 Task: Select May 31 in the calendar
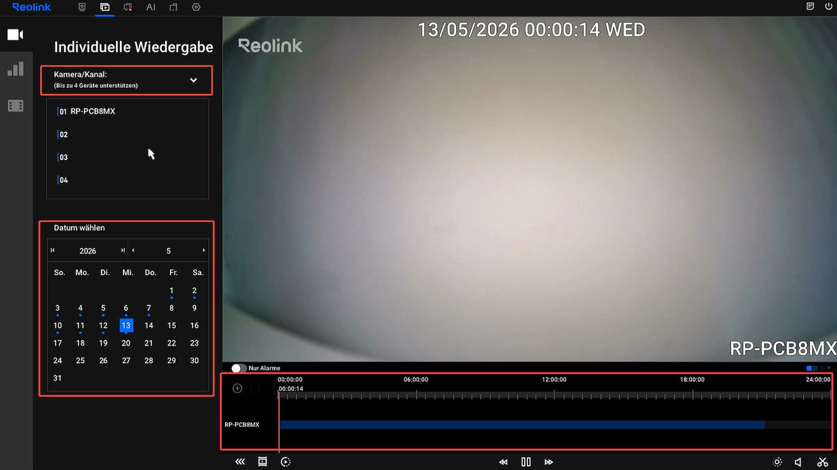[x=58, y=378]
